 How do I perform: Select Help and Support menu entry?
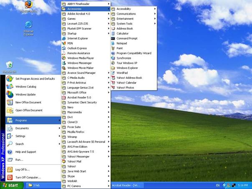coord(25,152)
